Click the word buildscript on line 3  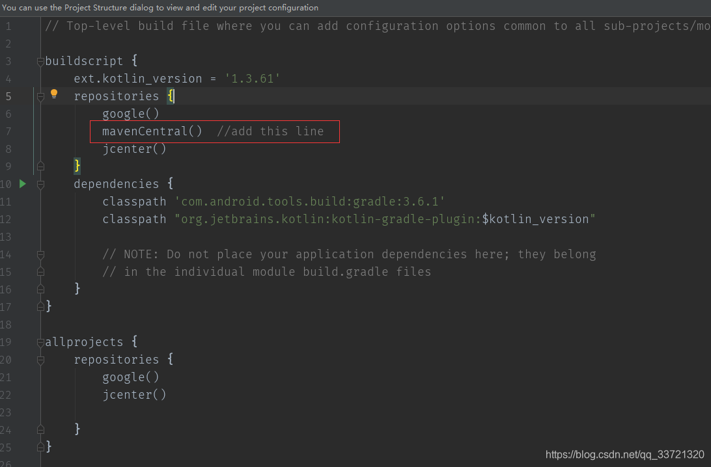click(84, 61)
